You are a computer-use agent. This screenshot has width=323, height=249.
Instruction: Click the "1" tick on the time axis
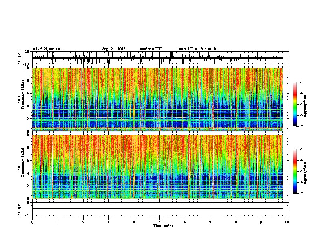(x=58, y=222)
